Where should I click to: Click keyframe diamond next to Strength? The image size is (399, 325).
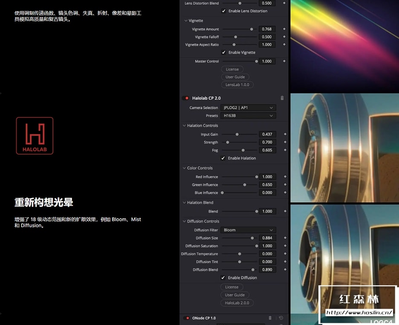pos(285,142)
